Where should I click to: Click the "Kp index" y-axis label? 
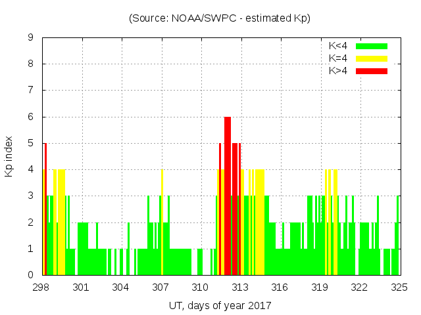[x=9, y=156]
